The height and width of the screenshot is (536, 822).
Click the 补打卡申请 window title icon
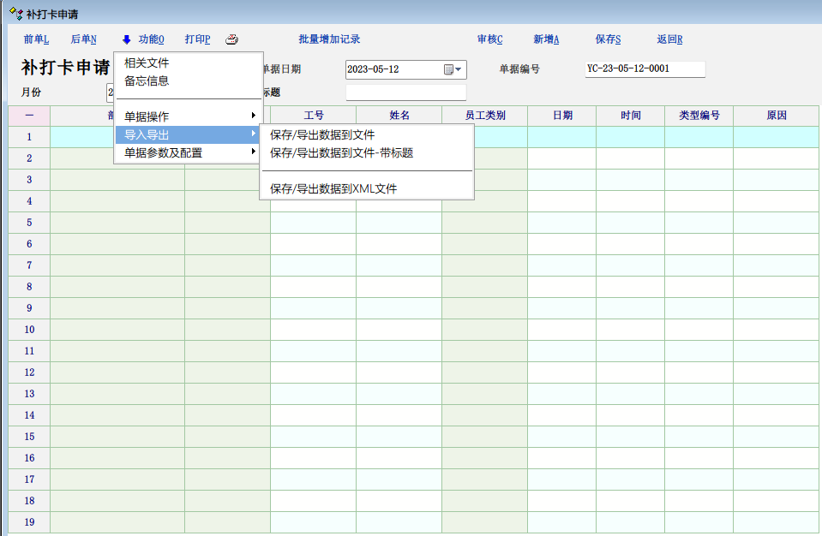tap(15, 14)
